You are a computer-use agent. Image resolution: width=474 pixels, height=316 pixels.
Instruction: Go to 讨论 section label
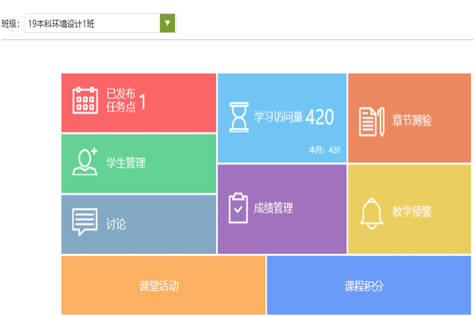click(x=116, y=224)
